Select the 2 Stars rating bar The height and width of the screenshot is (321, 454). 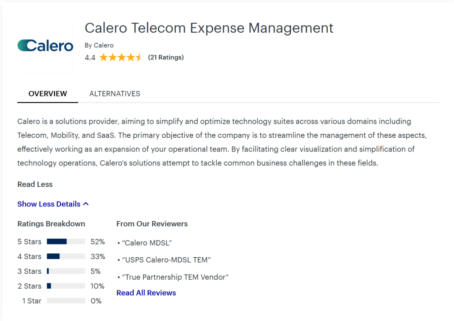pyautogui.click(x=66, y=286)
